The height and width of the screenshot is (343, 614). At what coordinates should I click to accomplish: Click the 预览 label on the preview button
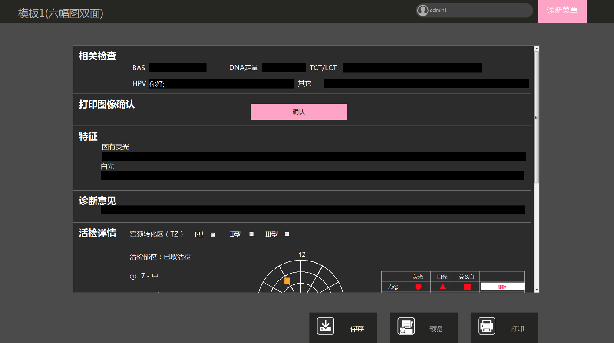coord(436,329)
